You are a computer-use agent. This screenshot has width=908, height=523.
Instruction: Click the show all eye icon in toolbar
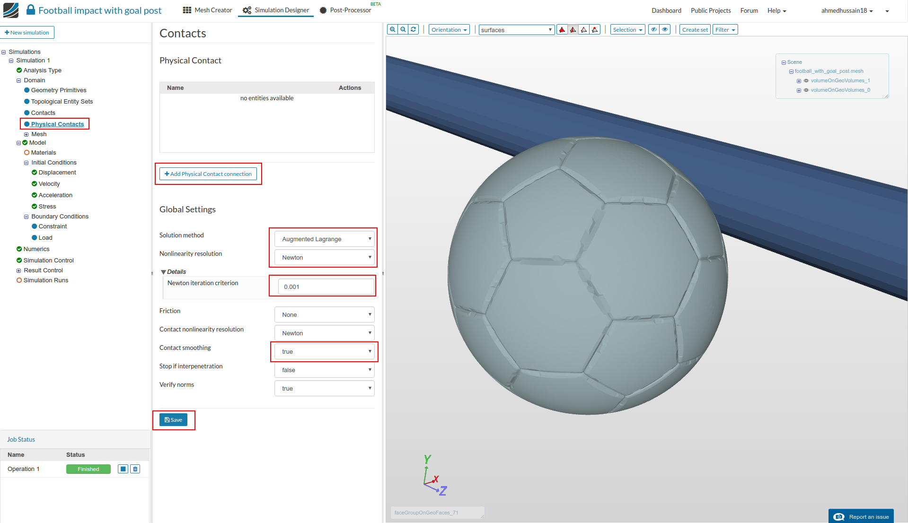pyautogui.click(x=665, y=30)
